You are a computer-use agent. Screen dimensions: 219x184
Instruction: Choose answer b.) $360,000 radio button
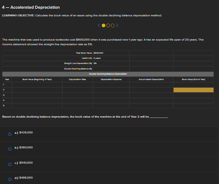(x=10, y=149)
